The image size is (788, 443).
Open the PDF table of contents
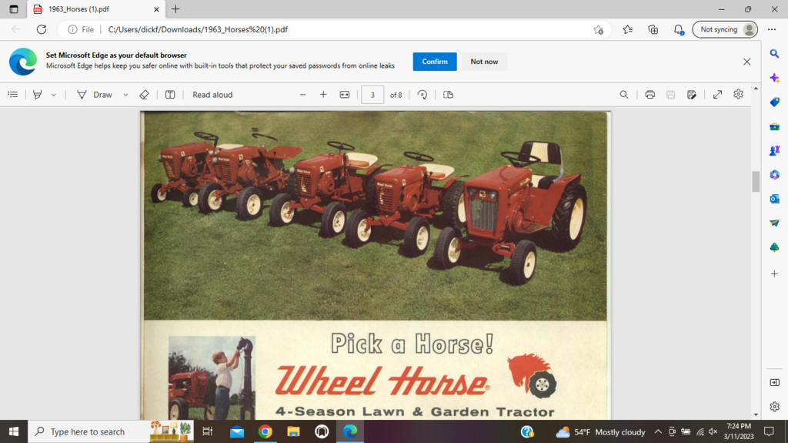pos(13,95)
